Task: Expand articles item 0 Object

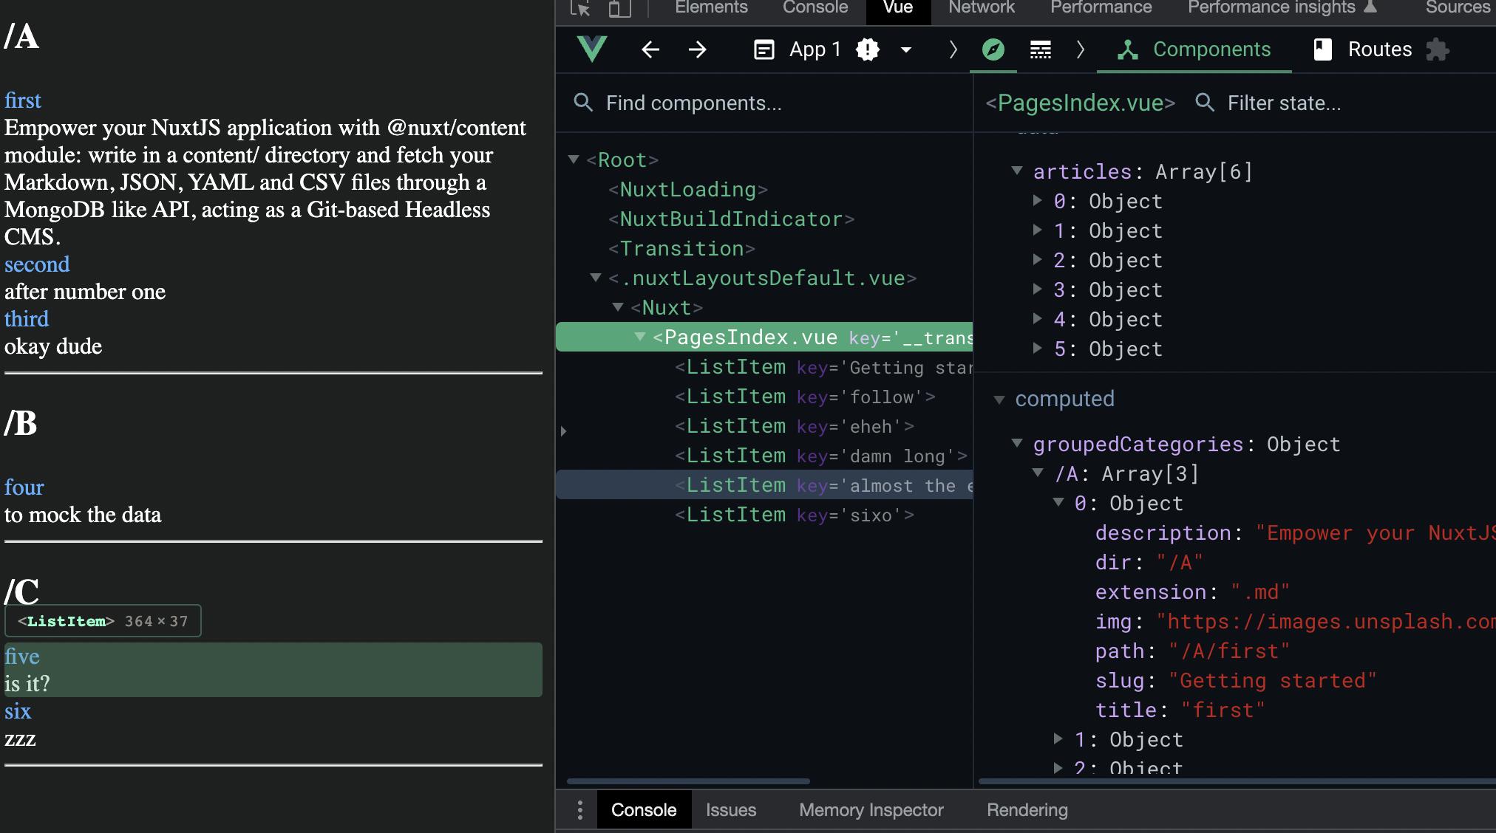Action: 1038,200
